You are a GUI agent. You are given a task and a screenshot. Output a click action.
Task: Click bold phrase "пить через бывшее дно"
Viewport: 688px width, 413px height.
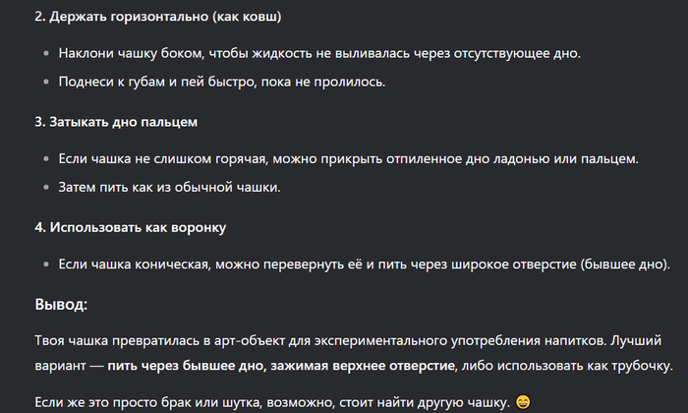[x=187, y=366]
